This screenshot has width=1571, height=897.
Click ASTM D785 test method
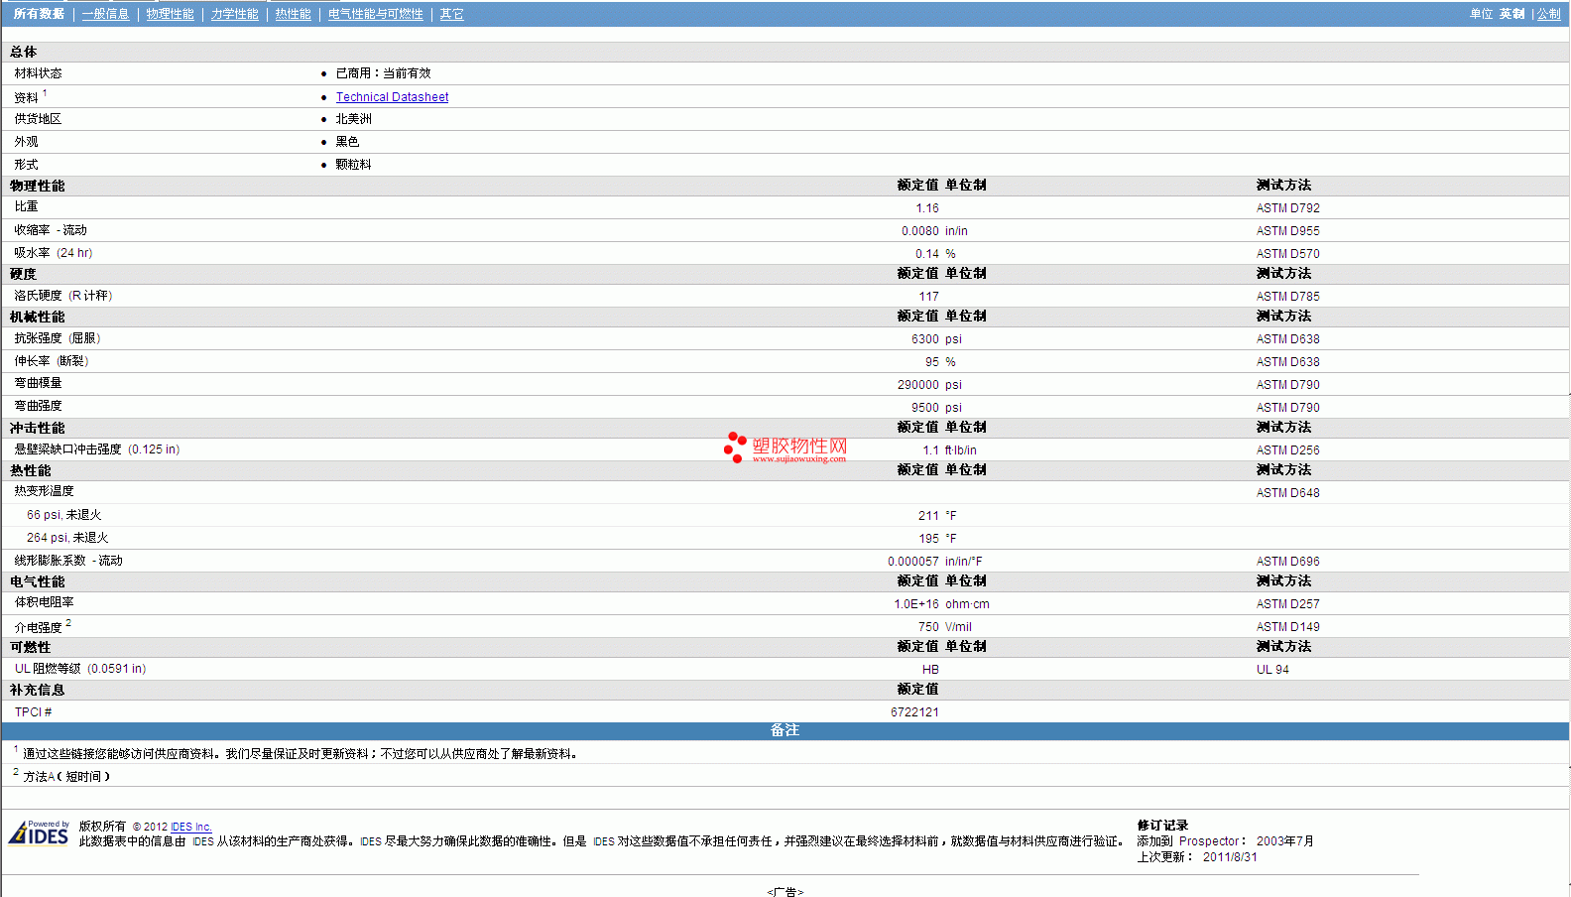pos(1287,297)
